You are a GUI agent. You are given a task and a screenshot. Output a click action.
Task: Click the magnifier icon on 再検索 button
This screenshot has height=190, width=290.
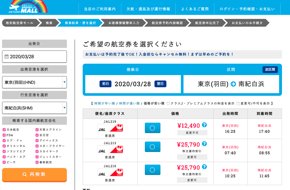(25, 174)
